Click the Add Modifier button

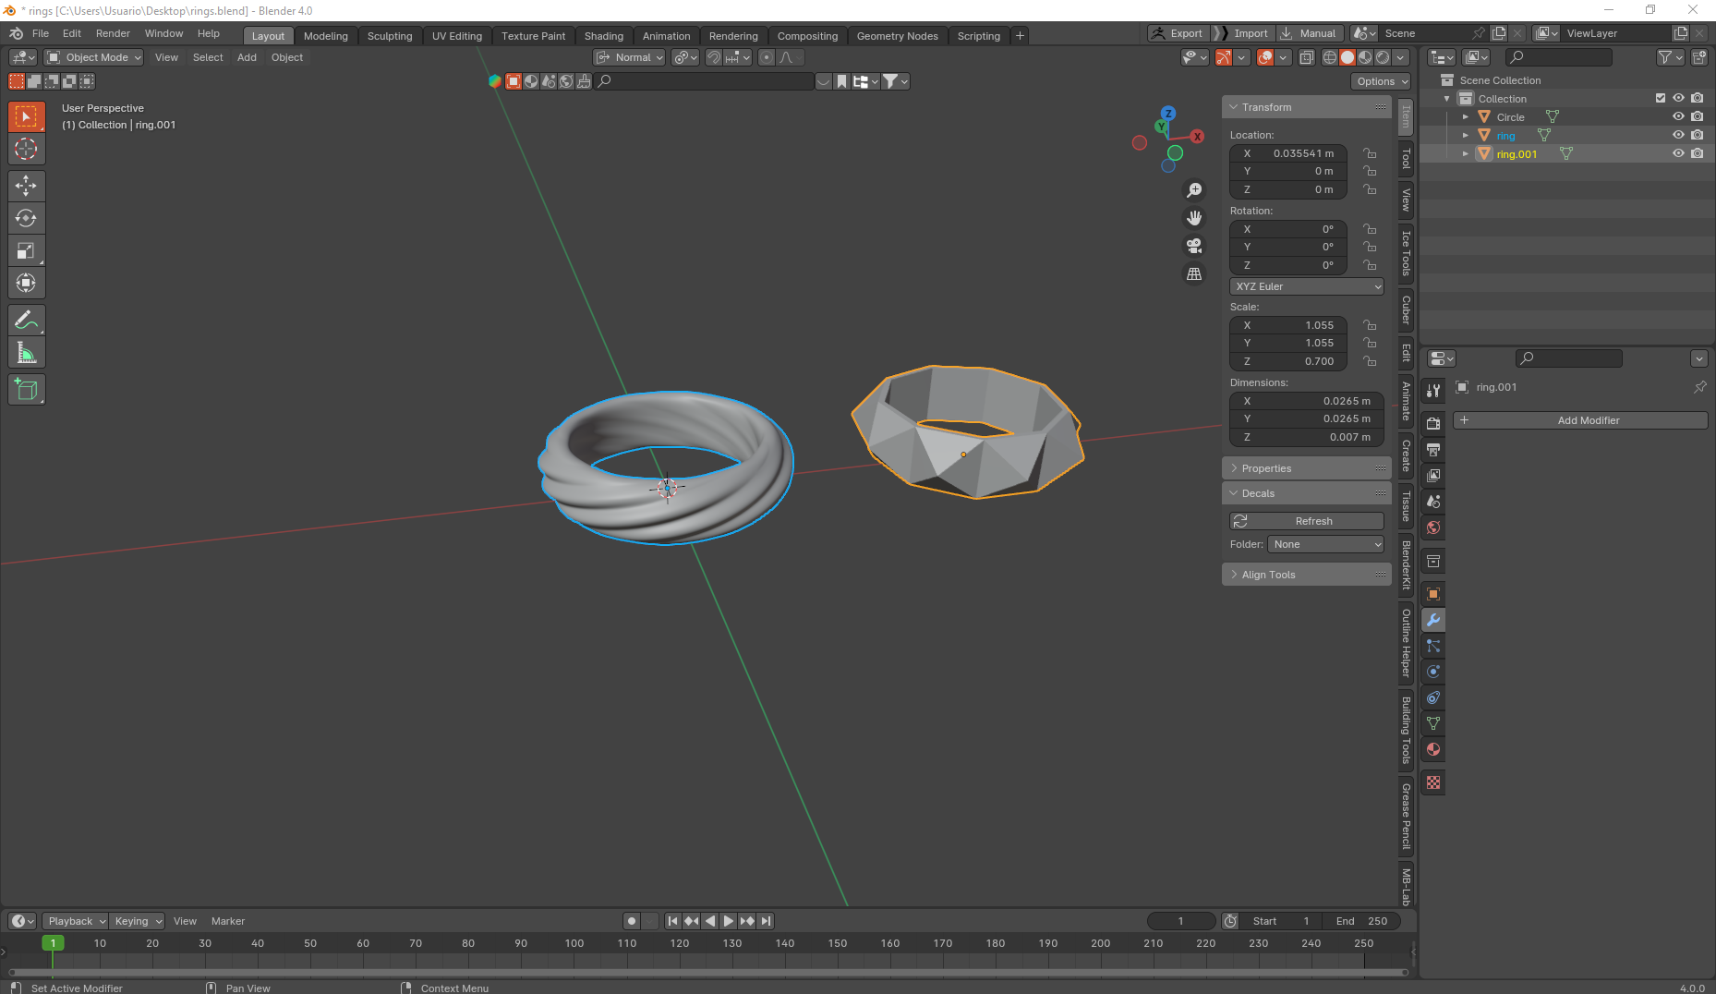tap(1580, 420)
